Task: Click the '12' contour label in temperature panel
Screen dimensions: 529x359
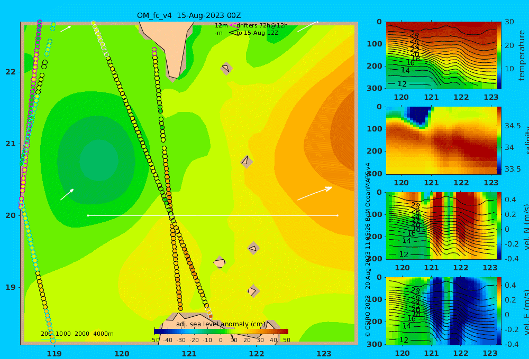Action: [x=402, y=83]
